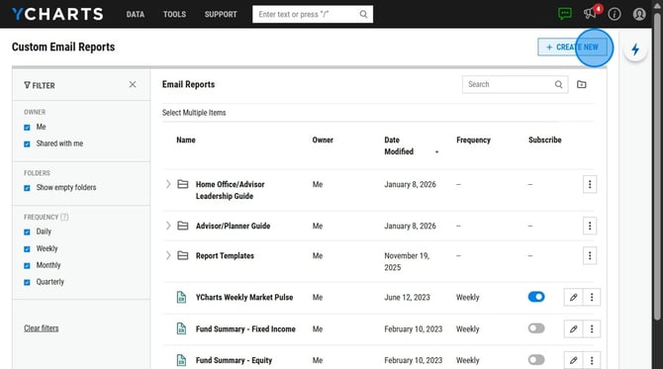Open the TOOLS menu
Viewport: 663px width, 369px height.
point(174,15)
